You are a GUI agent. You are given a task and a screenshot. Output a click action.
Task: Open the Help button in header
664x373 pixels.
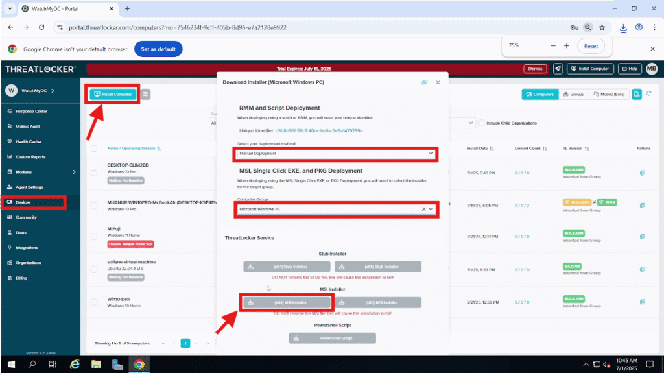coord(629,69)
